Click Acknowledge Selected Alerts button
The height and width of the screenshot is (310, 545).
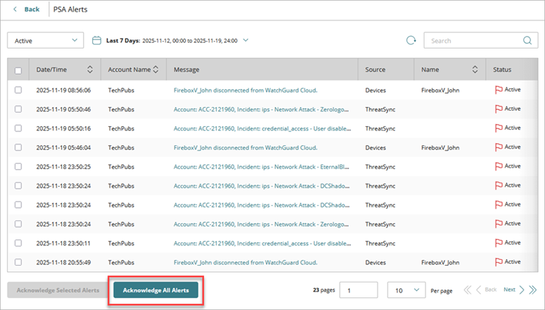click(58, 290)
